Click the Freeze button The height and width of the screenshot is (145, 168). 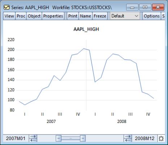click(x=100, y=16)
